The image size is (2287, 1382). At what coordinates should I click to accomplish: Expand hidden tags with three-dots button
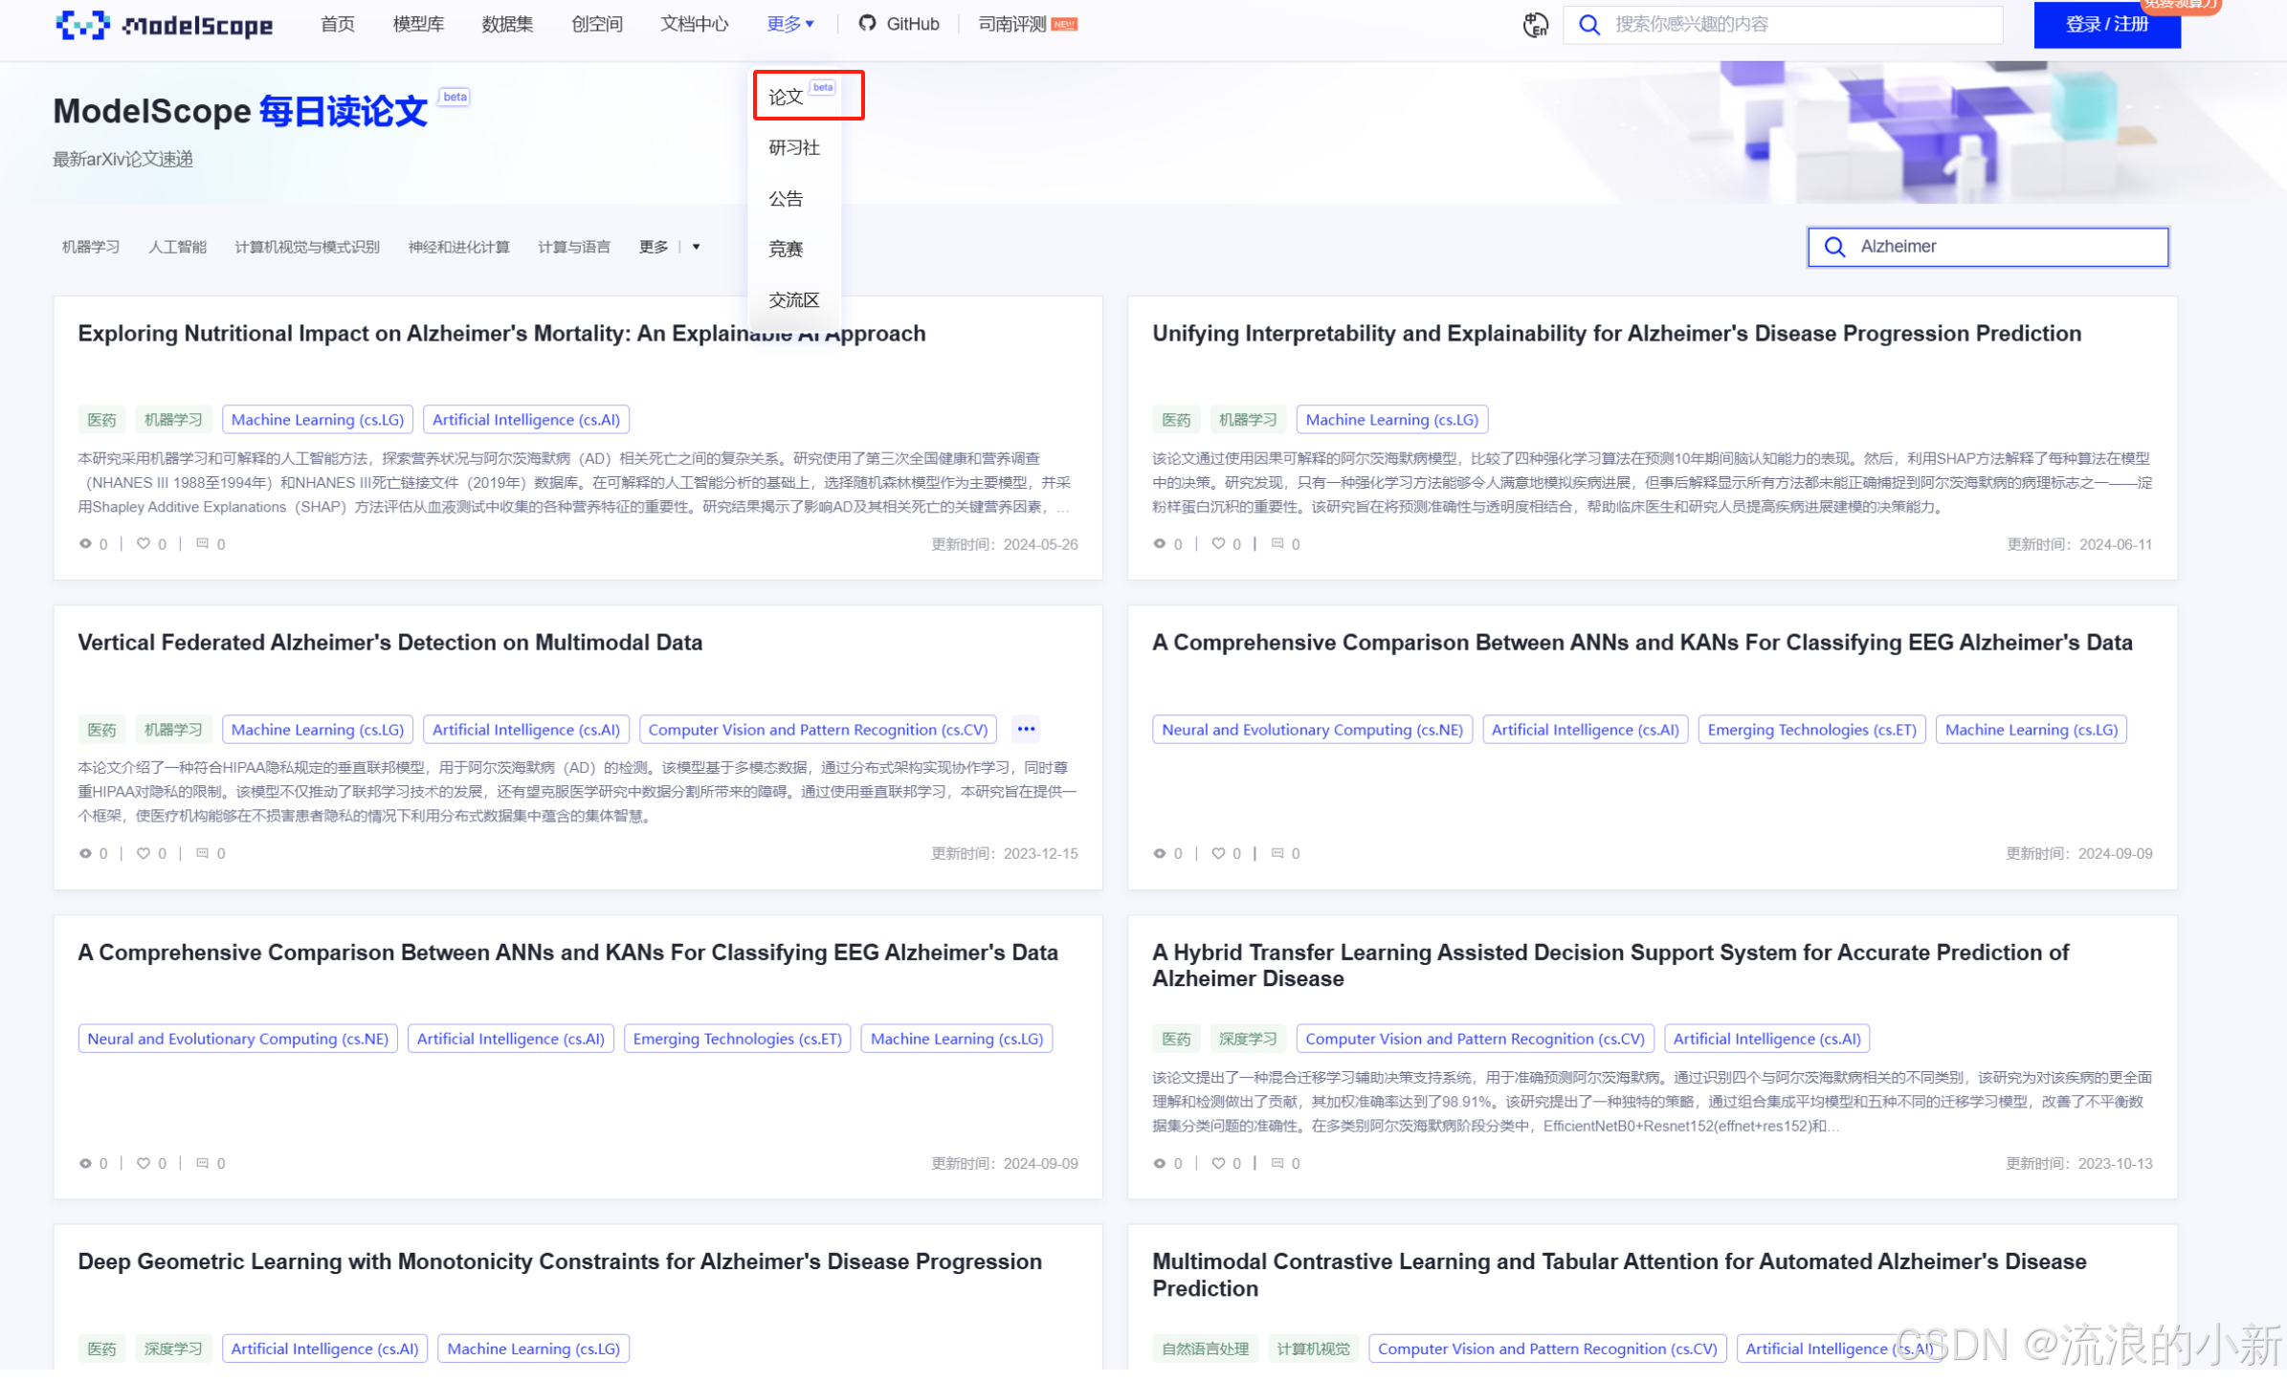pyautogui.click(x=1026, y=731)
